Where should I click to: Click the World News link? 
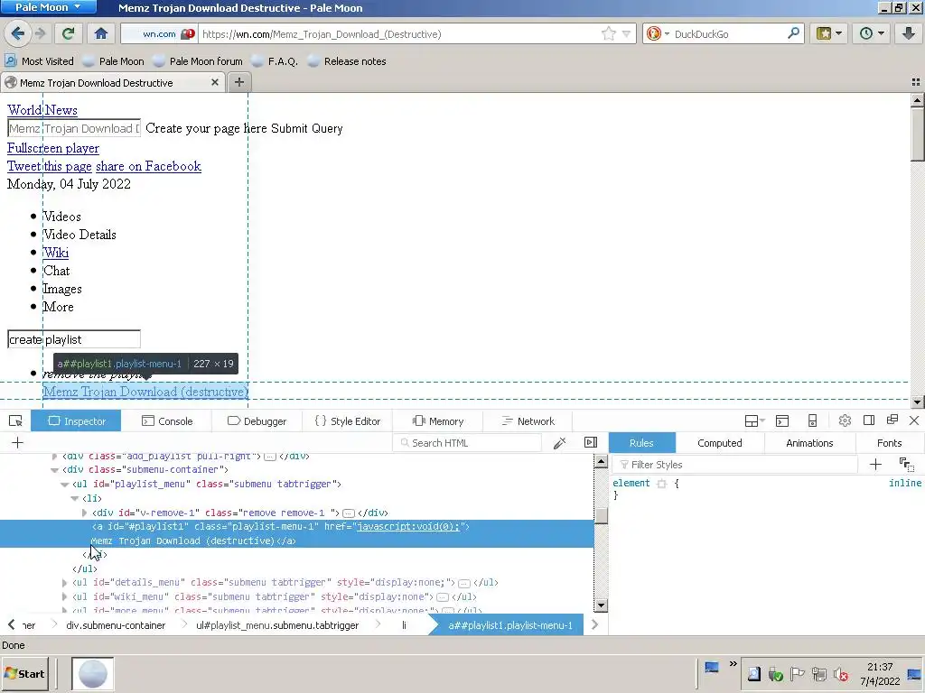pos(42,109)
